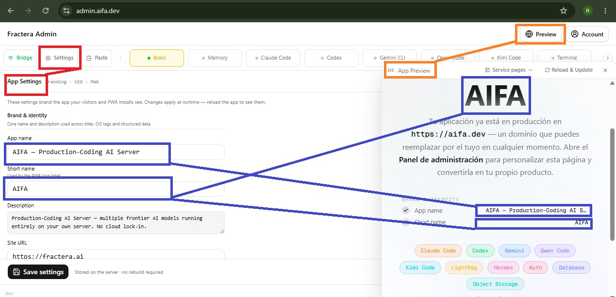Switch to the Brain tab
The image size is (616, 297).
(x=157, y=58)
